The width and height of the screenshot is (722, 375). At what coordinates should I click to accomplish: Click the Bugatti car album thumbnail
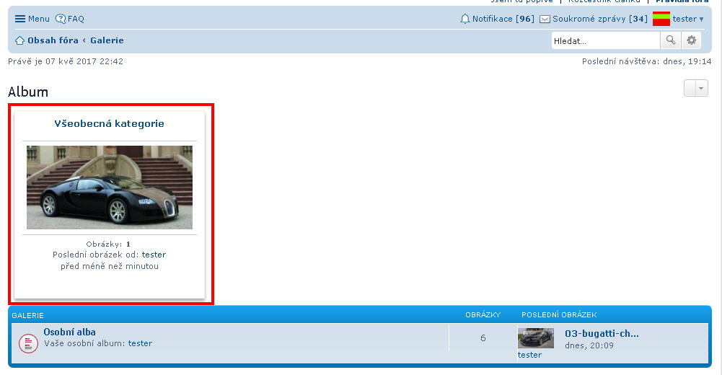(110, 187)
